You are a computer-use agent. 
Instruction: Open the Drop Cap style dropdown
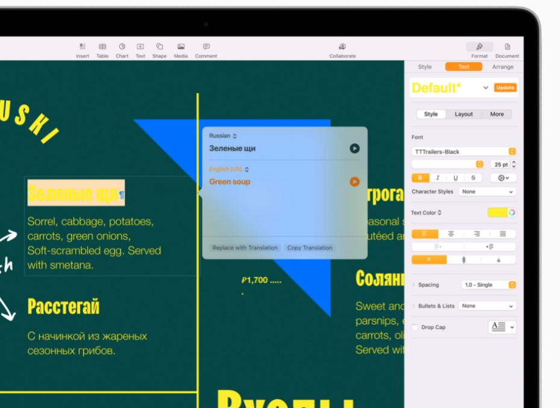[502, 327]
